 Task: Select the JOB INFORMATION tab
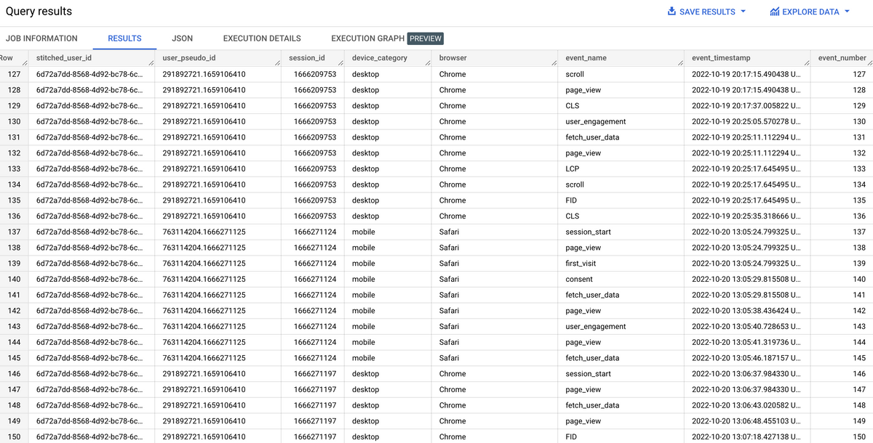41,38
